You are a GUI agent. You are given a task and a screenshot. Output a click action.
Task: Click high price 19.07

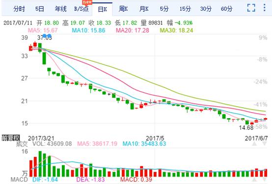coord(78,23)
